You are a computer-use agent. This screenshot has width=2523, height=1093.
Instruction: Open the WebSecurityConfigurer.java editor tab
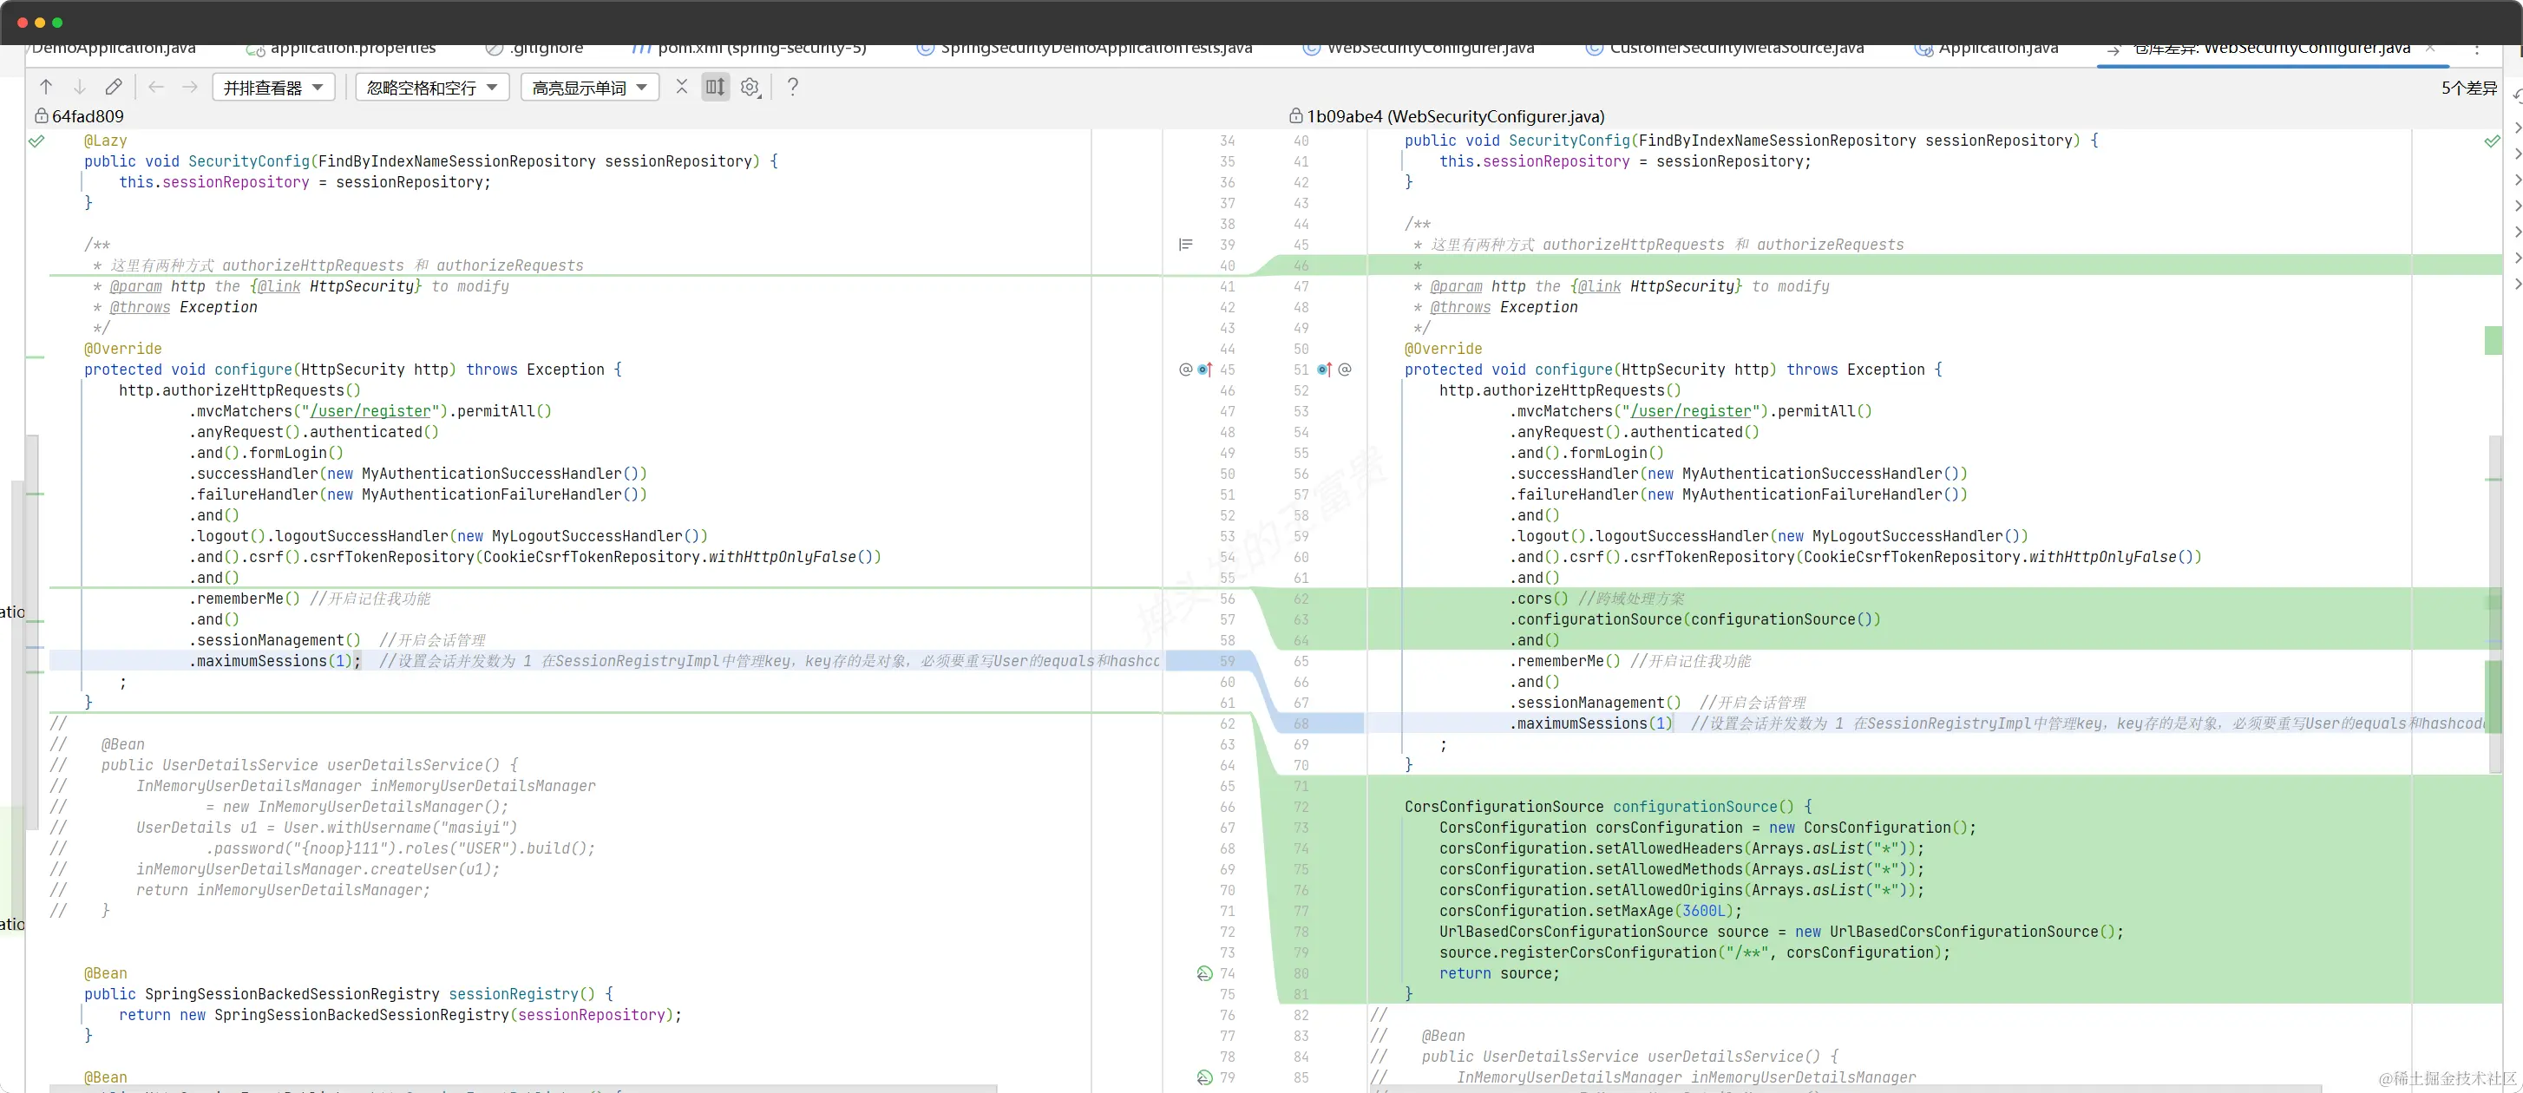click(1419, 48)
